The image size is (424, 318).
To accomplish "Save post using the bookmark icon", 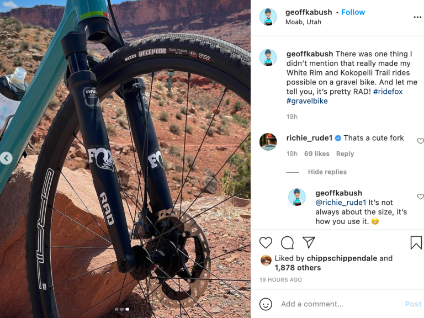I will (x=416, y=242).
